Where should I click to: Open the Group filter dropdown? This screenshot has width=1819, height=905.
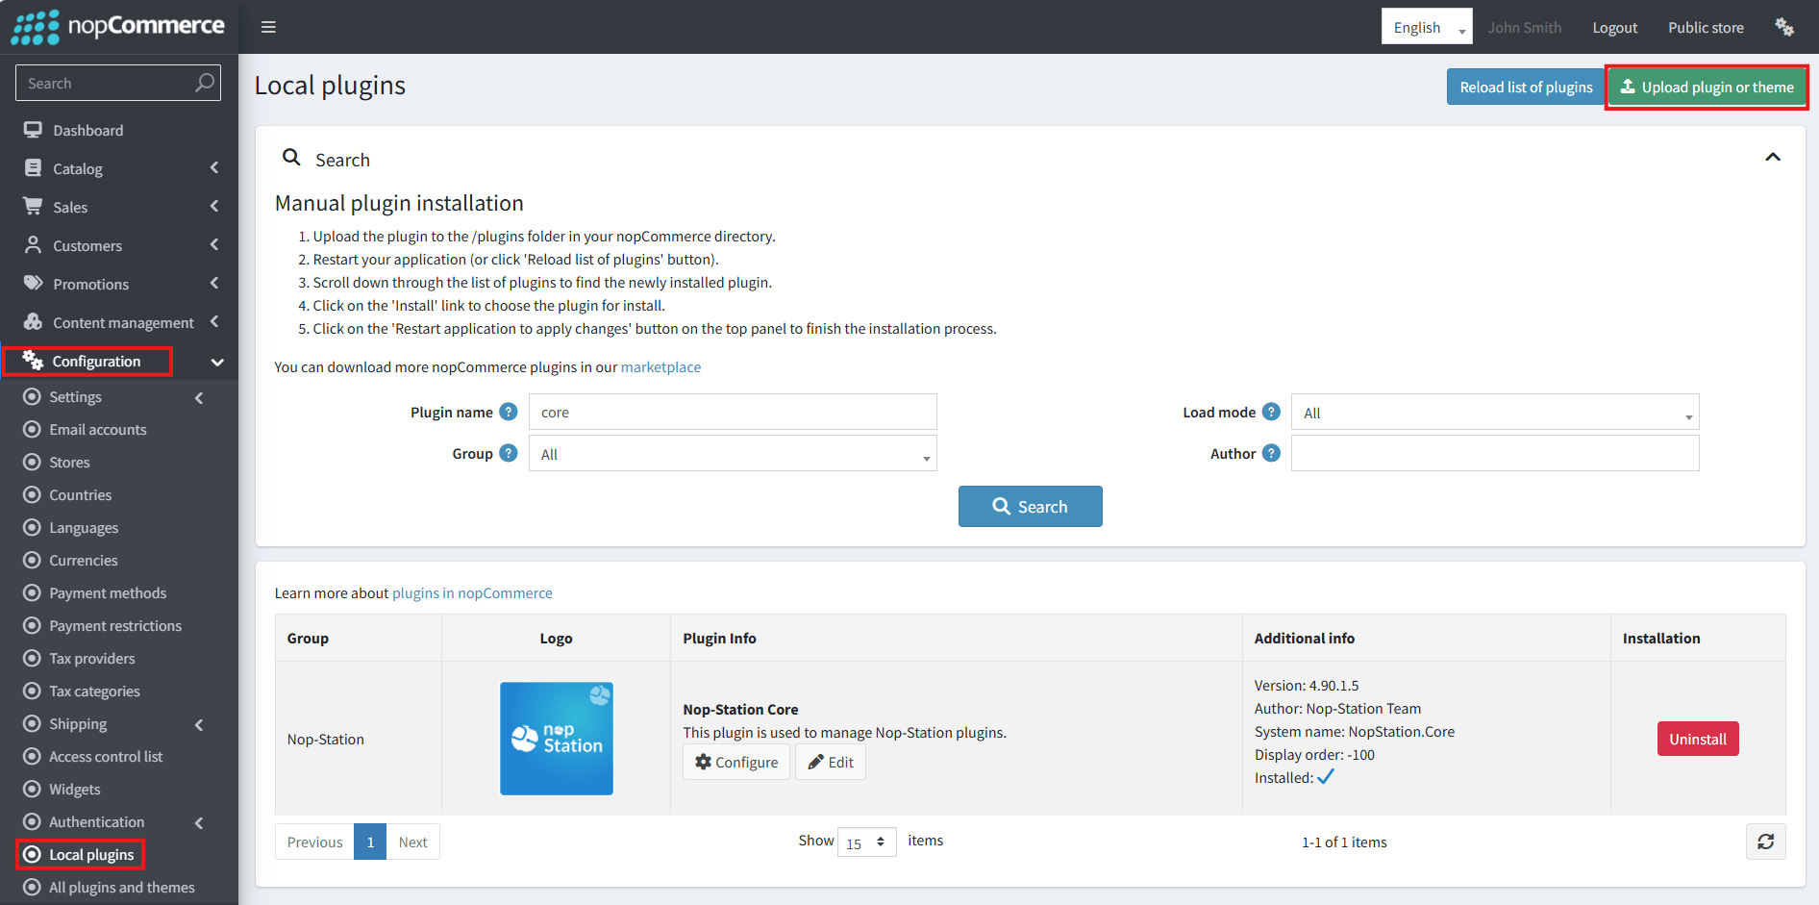tap(733, 453)
